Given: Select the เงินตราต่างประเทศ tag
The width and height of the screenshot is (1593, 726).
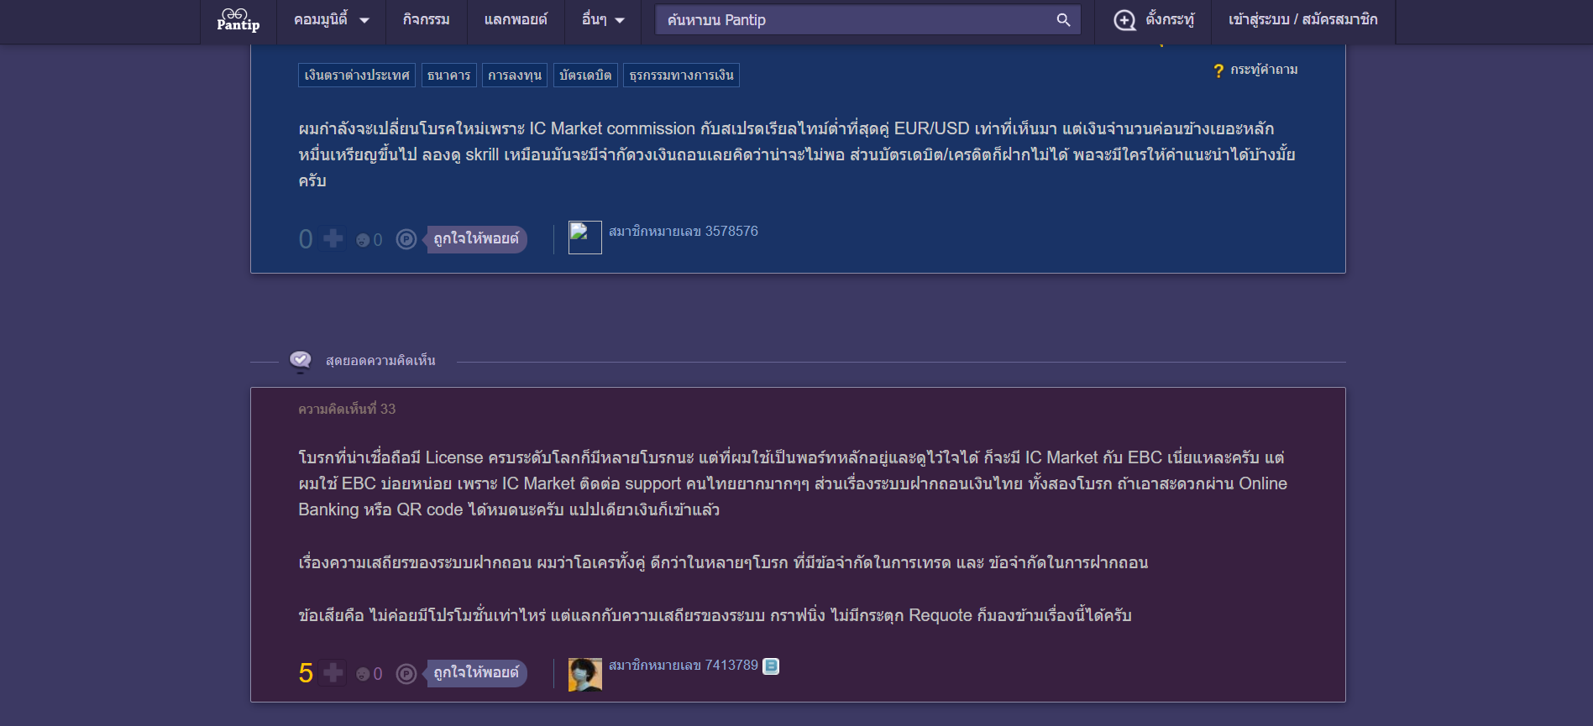Looking at the screenshot, I should [357, 76].
